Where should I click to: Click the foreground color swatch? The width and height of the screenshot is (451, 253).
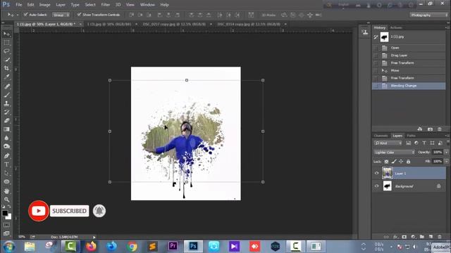5,213
